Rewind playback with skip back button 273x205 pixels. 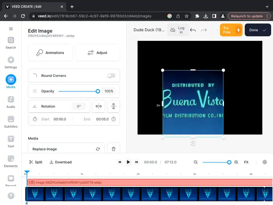120,162
